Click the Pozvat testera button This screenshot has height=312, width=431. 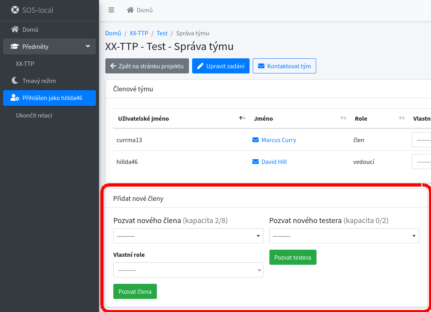point(293,257)
